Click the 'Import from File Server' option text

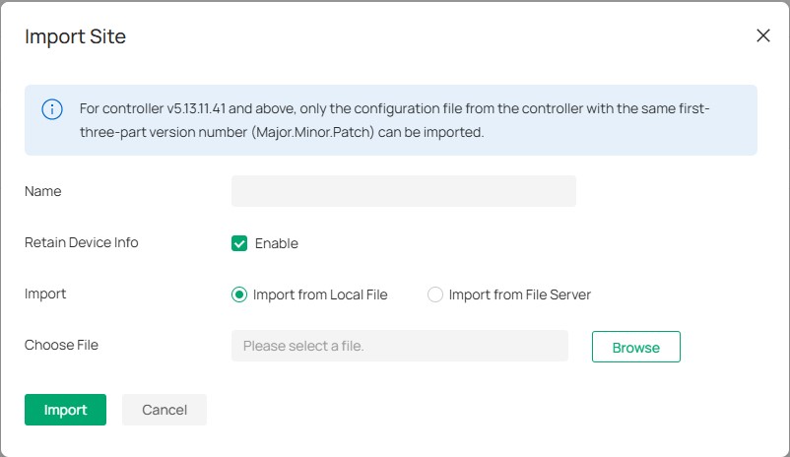click(519, 294)
